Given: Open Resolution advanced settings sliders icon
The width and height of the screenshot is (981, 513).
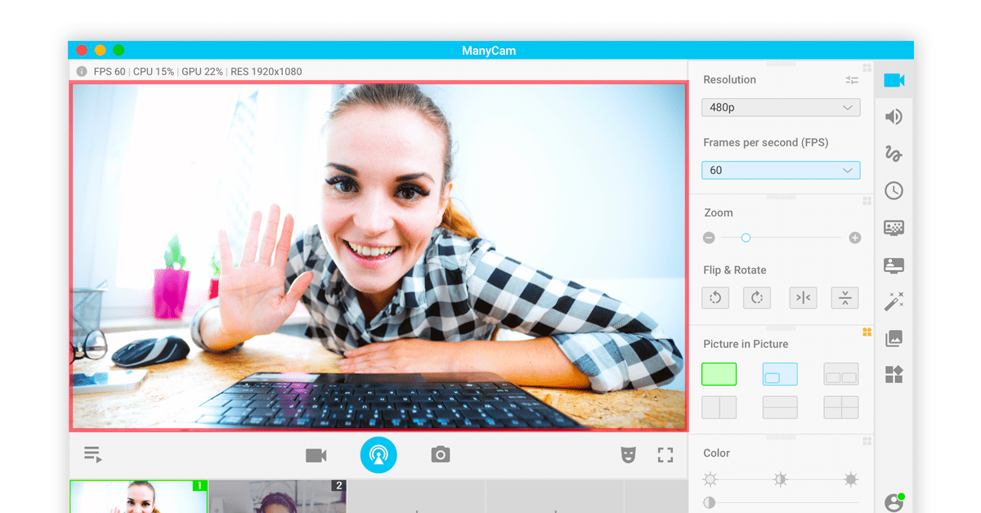Looking at the screenshot, I should pyautogui.click(x=852, y=80).
